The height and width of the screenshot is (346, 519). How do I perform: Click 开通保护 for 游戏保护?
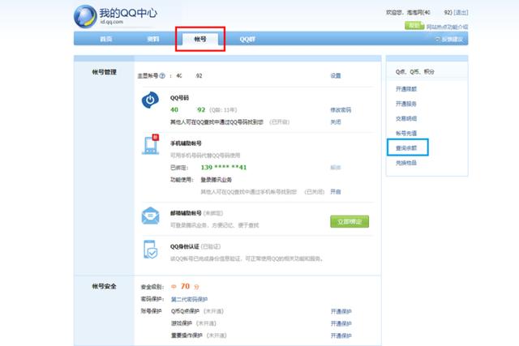click(341, 323)
